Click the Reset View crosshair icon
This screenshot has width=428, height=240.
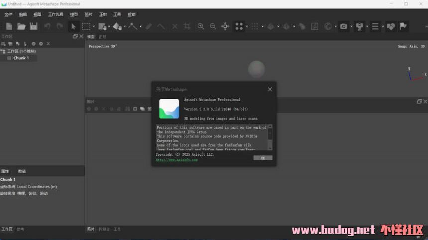pyautogui.click(x=225, y=26)
